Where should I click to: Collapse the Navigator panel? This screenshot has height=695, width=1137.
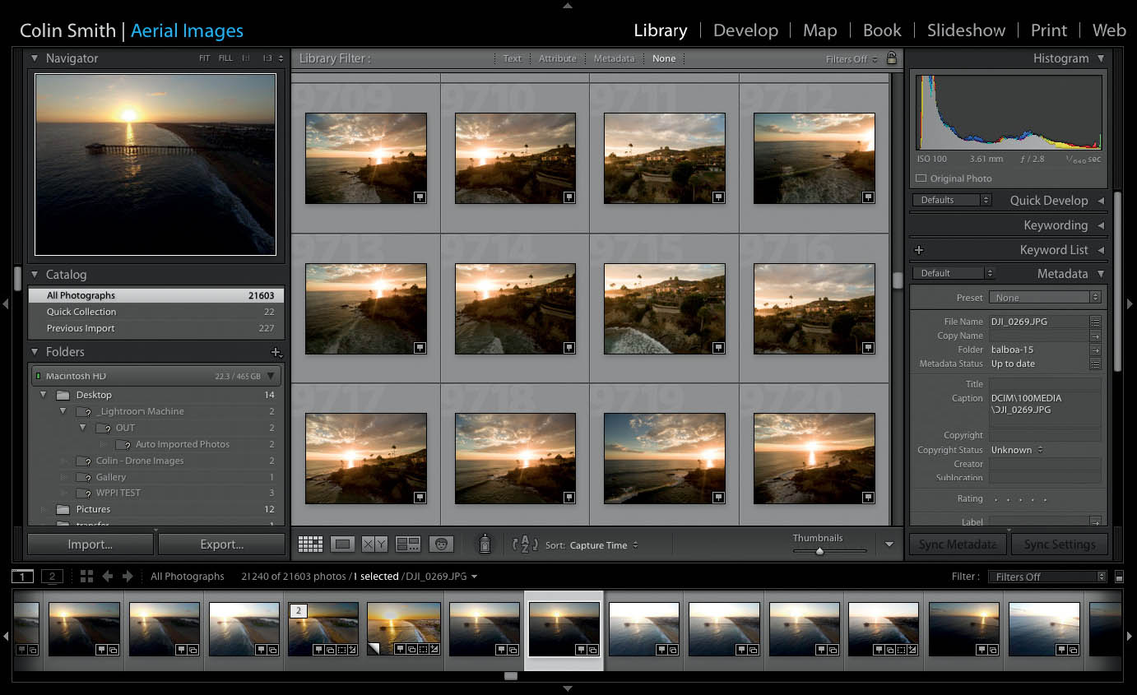[x=35, y=58]
